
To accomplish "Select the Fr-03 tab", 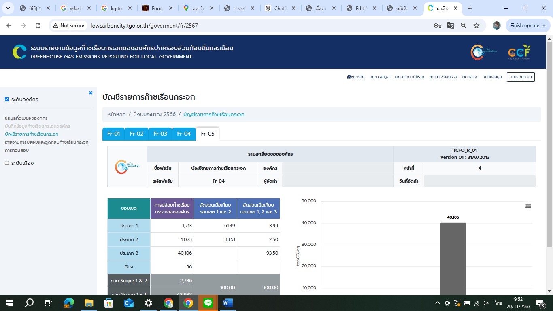I will coord(160,134).
